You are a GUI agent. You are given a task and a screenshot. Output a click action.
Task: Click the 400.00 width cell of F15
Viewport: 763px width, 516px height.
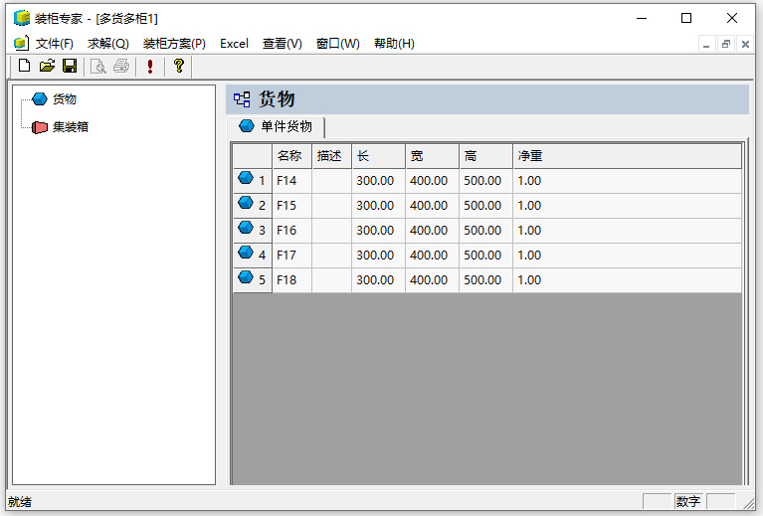[432, 206]
